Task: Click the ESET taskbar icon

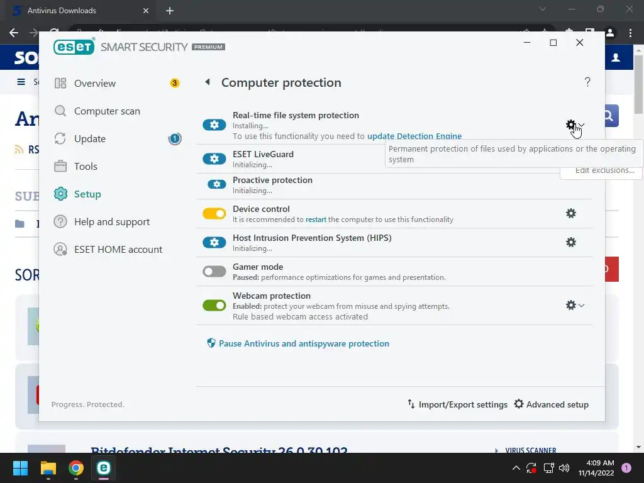Action: (104, 468)
